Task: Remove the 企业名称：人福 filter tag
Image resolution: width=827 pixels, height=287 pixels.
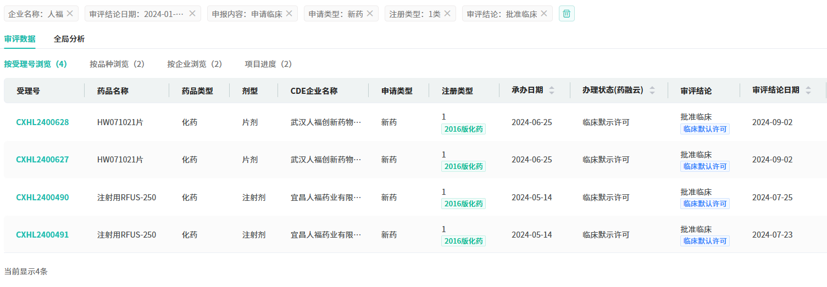Action: pyautogui.click(x=70, y=14)
